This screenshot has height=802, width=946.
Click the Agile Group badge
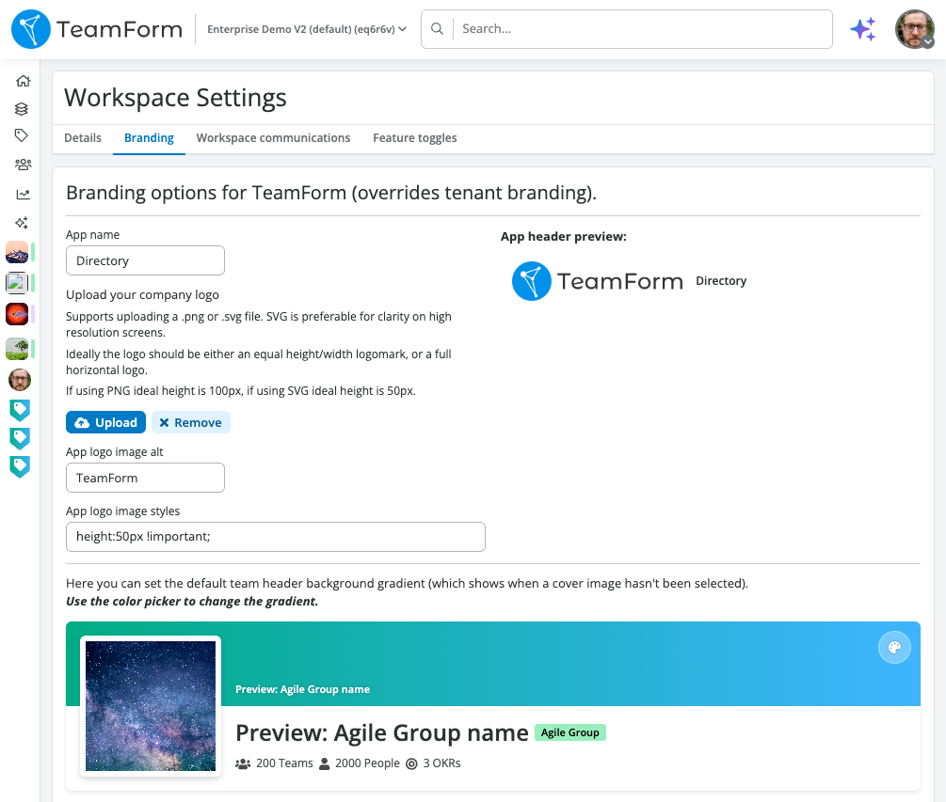pos(570,732)
